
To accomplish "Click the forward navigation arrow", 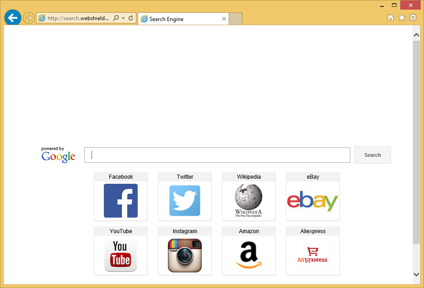I will pos(29,18).
